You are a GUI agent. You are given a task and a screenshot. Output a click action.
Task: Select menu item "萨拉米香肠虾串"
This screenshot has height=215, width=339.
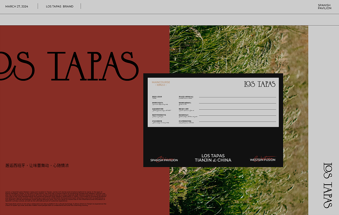coord(157,121)
